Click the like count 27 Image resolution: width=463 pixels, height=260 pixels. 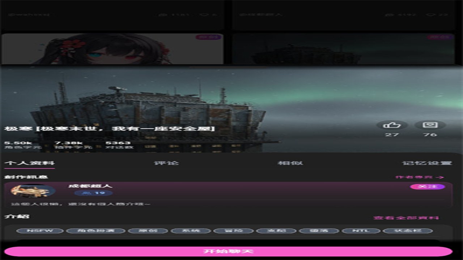[392, 135]
